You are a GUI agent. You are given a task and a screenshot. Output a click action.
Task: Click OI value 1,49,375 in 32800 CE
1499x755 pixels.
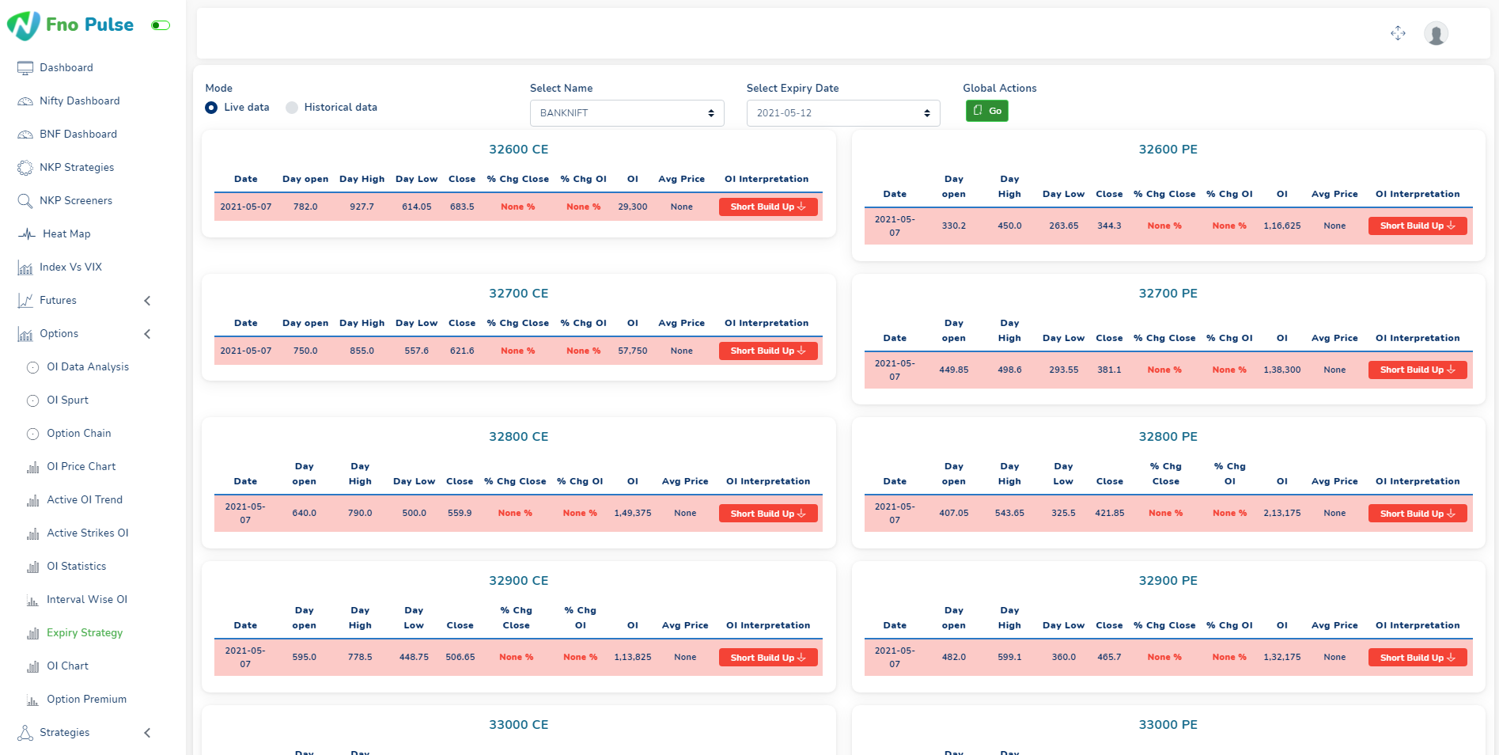[x=633, y=514]
